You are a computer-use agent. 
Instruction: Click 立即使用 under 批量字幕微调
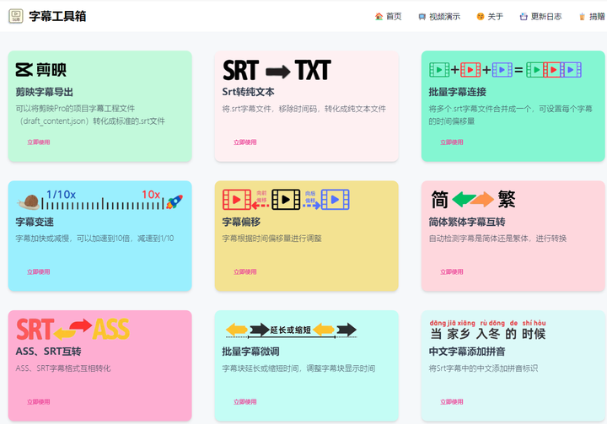[x=245, y=402]
